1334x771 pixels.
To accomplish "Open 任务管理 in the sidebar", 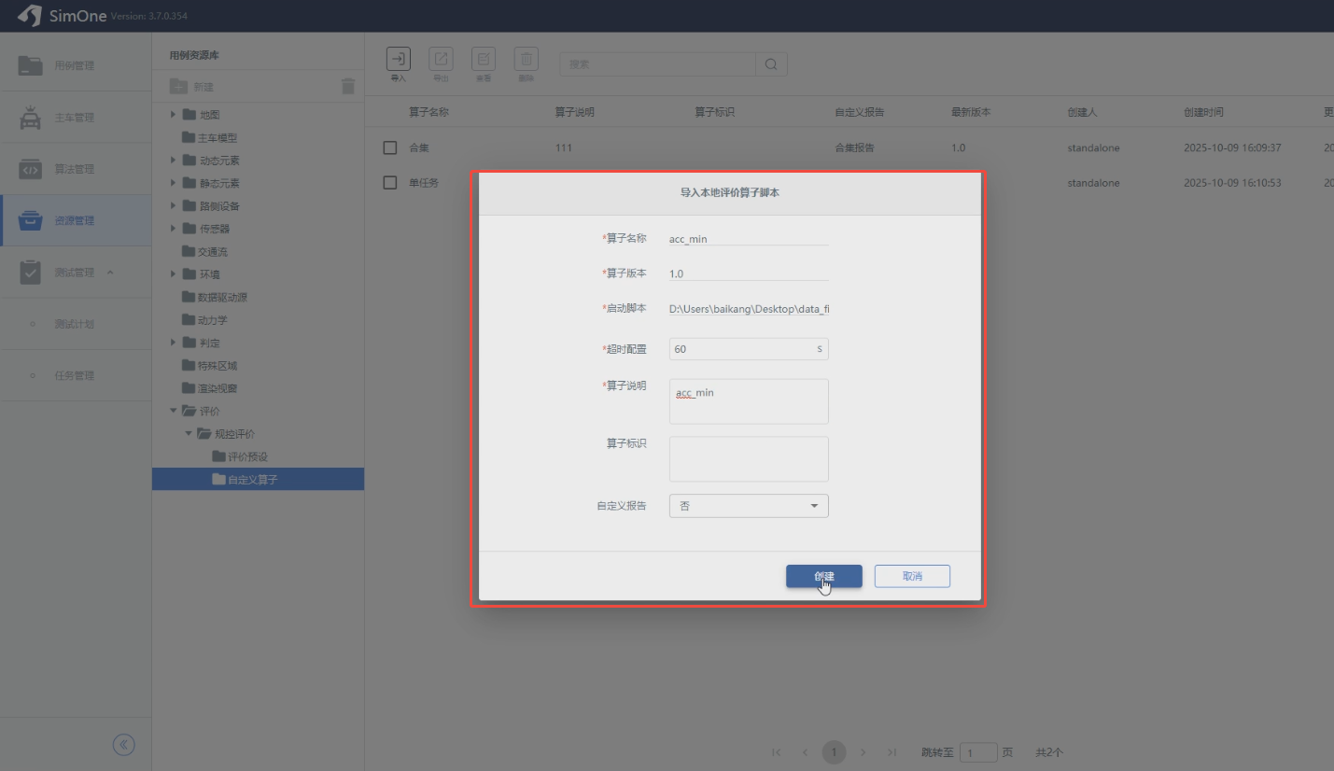I will click(76, 375).
